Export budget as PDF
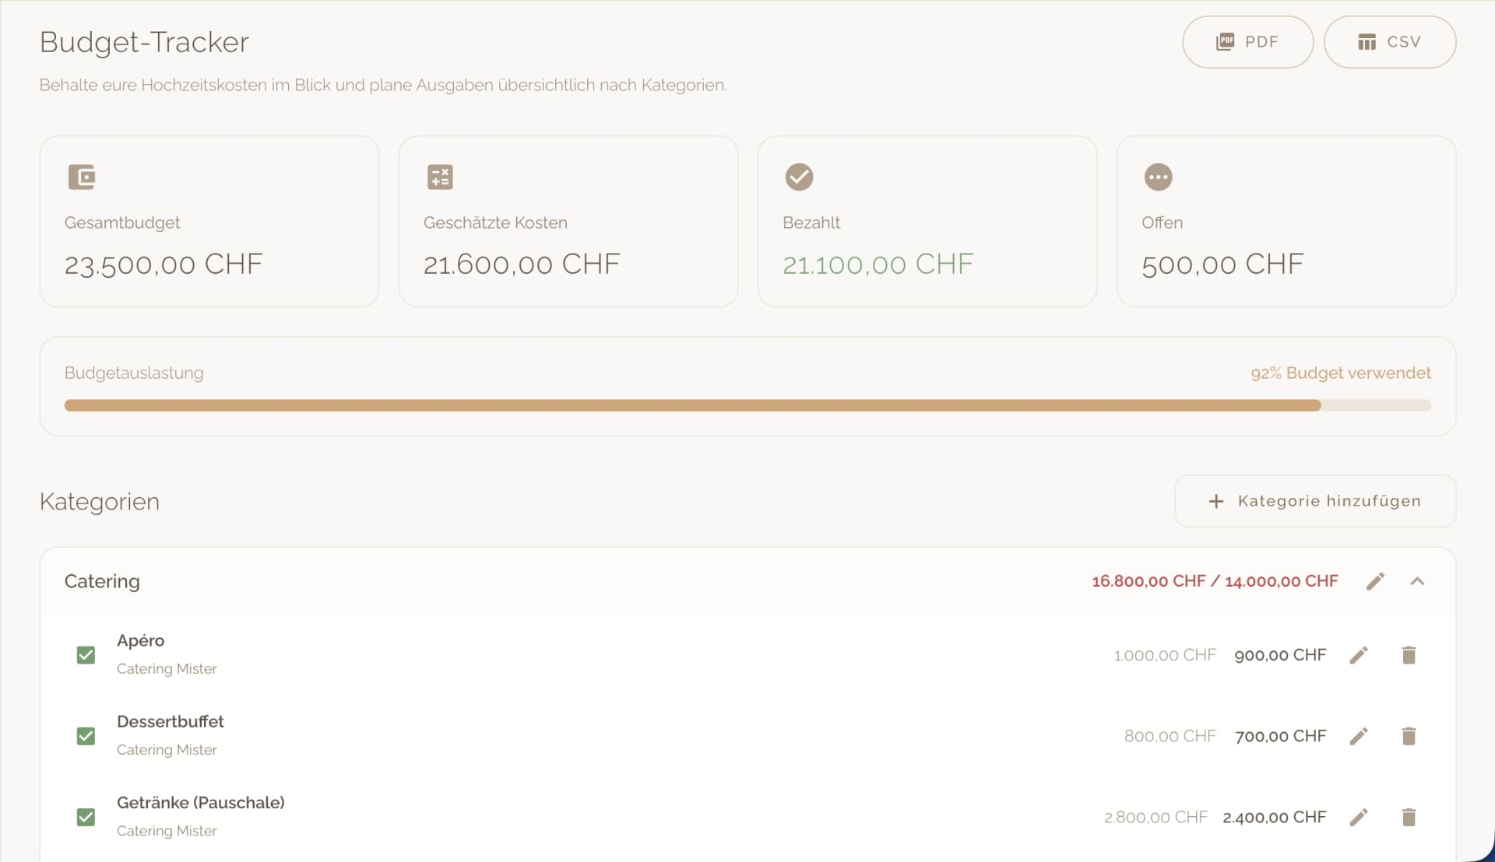Viewport: 1495px width, 862px height. [x=1247, y=42]
